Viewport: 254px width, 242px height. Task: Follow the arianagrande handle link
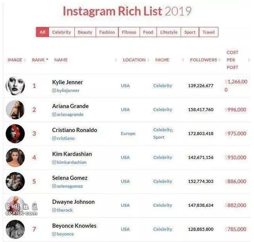[x=70, y=114]
